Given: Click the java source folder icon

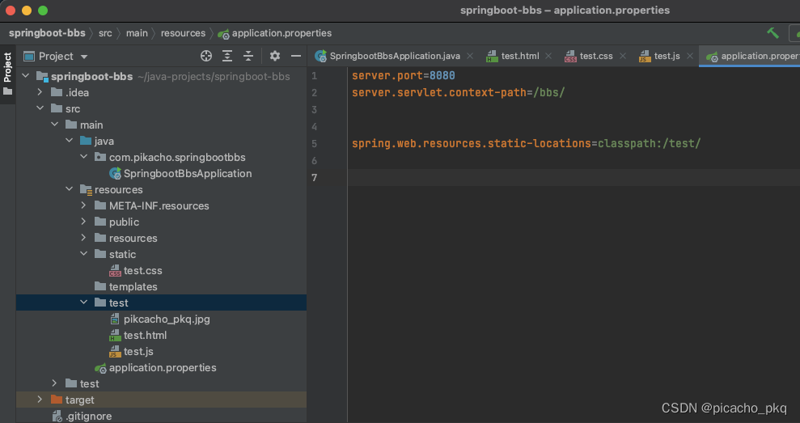Looking at the screenshot, I should tap(86, 141).
